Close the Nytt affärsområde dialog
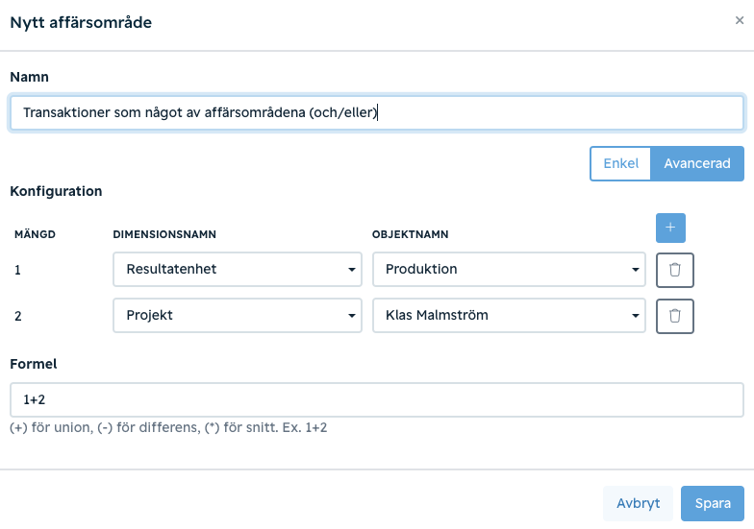This screenshot has width=754, height=529. (x=740, y=21)
